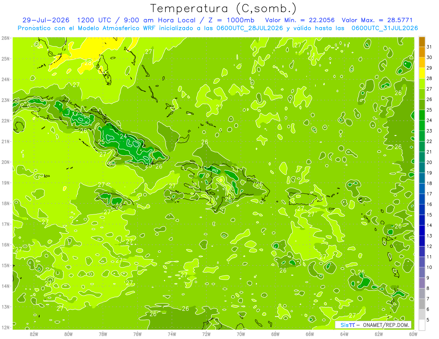Click the '82W' longitude axis label
This screenshot has width=439, height=339.
34,334
